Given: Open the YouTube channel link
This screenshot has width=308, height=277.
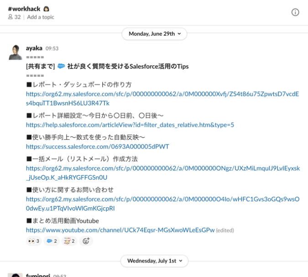Looking at the screenshot, I should pos(120,230).
